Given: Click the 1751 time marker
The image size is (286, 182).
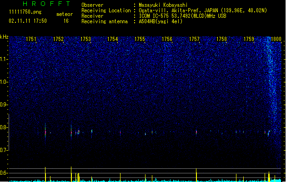Looking at the screenshot, I should pos(31,39).
